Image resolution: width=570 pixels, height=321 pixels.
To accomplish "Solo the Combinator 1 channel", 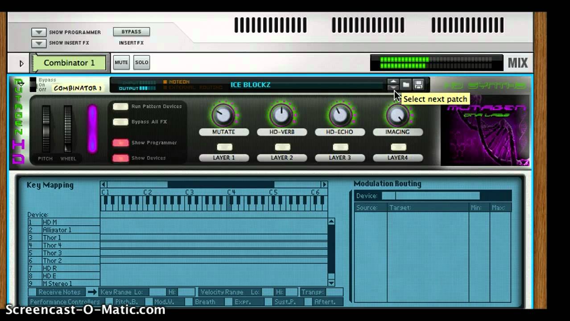I will 141,62.
